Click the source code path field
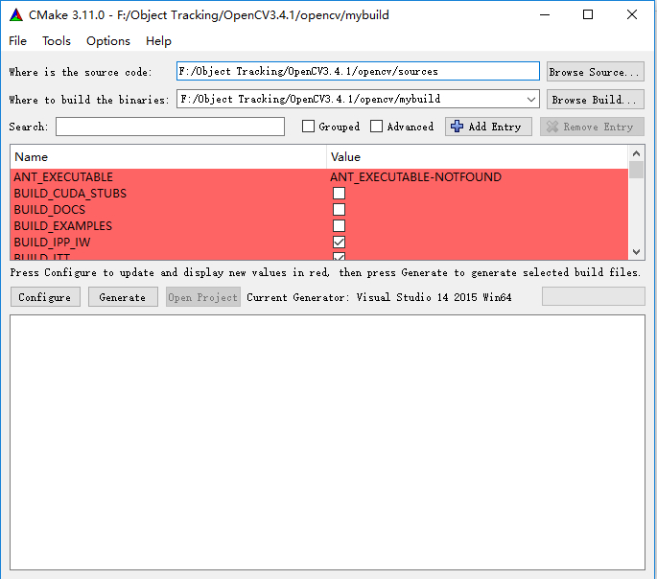 (x=358, y=71)
